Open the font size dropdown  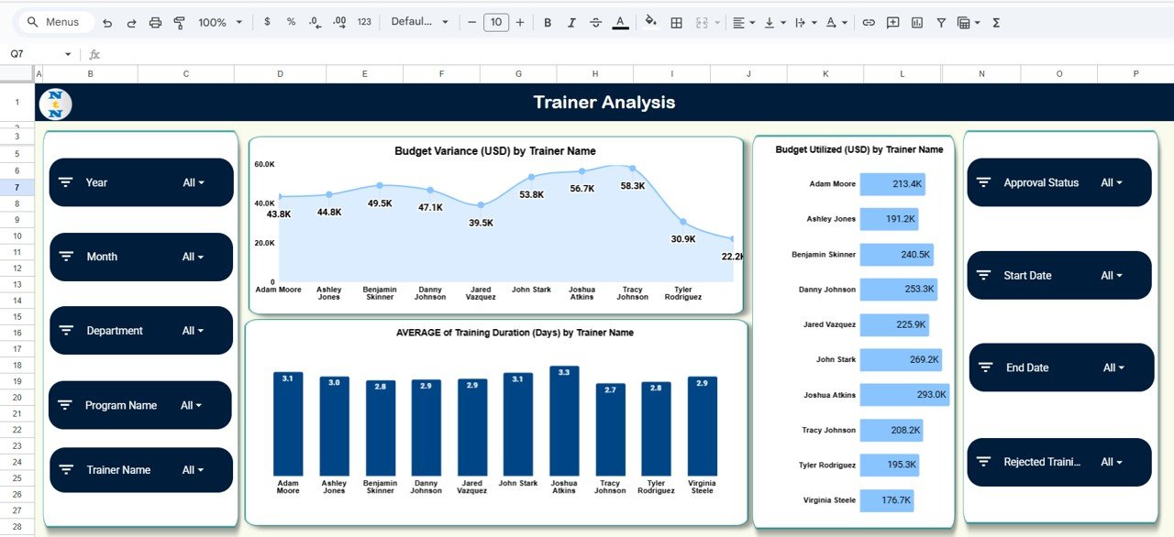[496, 22]
